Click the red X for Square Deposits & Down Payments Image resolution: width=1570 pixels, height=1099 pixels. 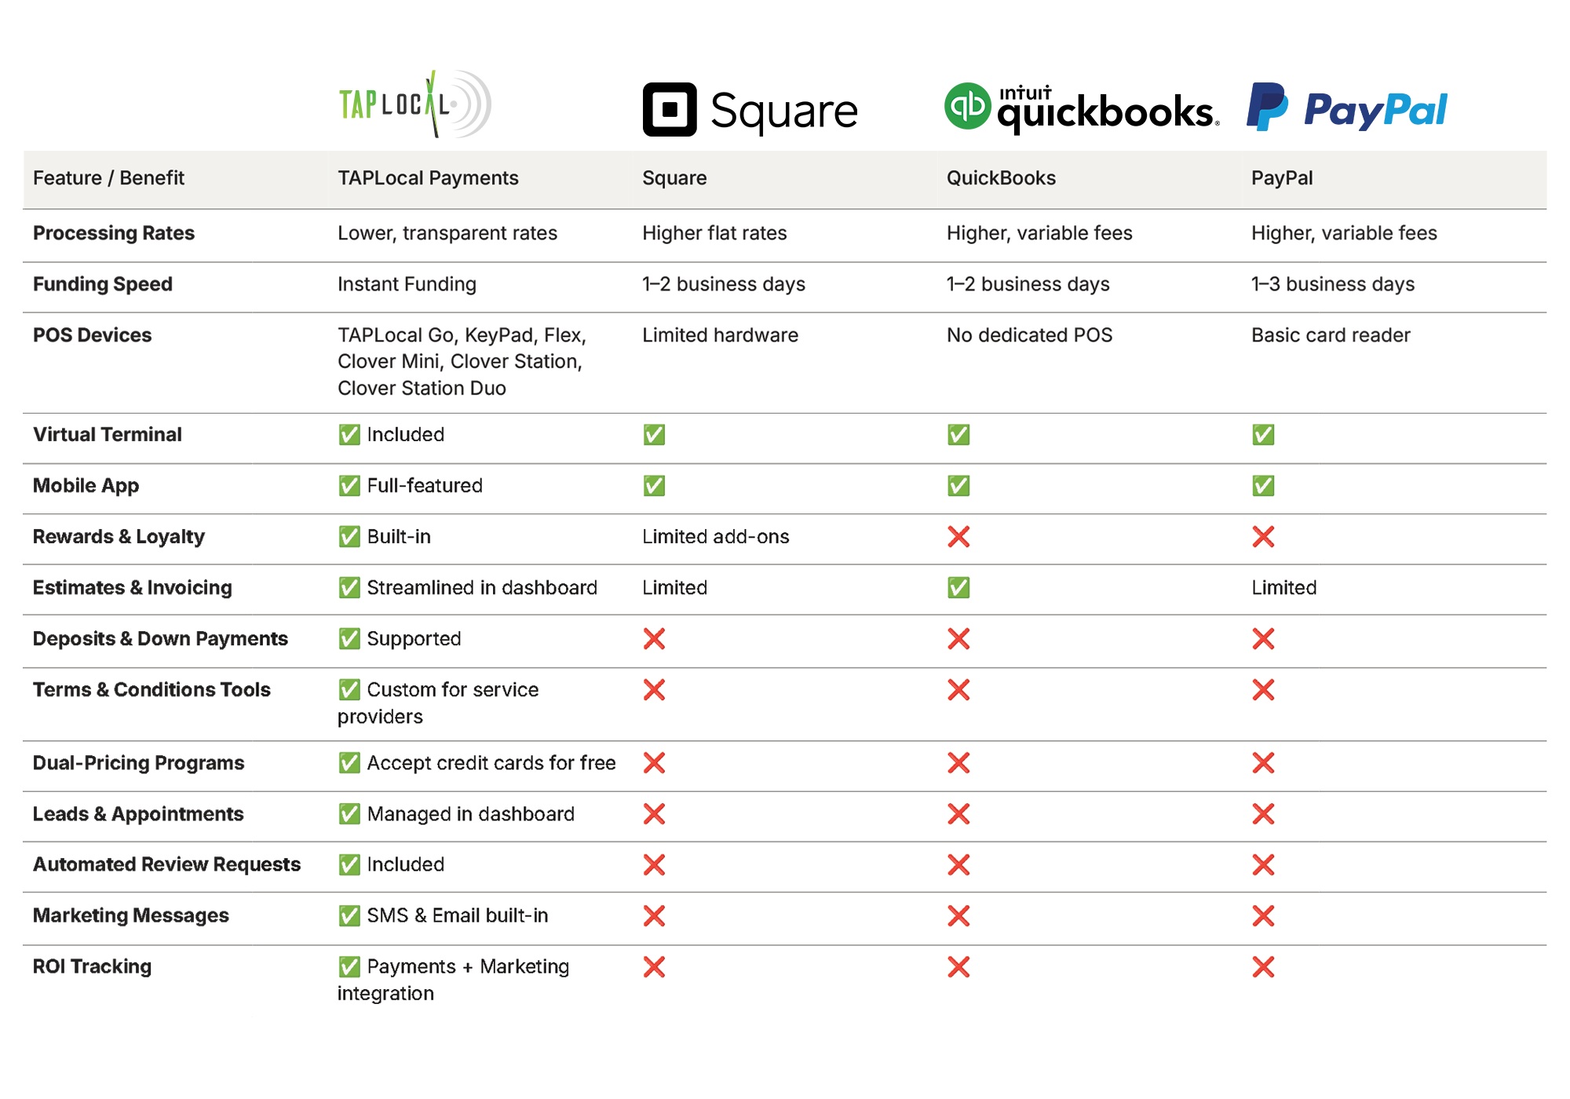coord(654,639)
